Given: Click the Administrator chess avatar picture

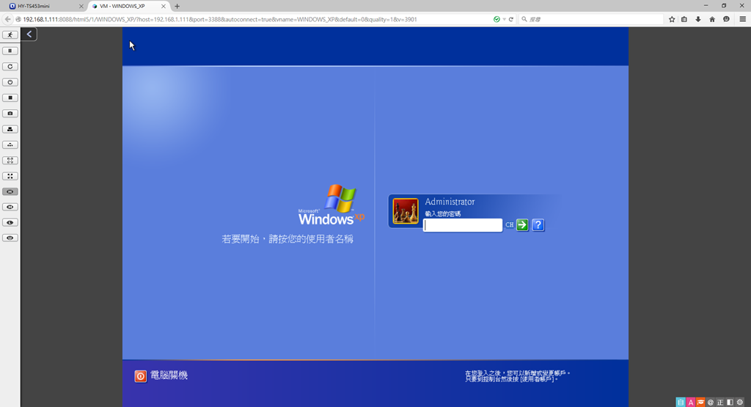Looking at the screenshot, I should (x=405, y=211).
